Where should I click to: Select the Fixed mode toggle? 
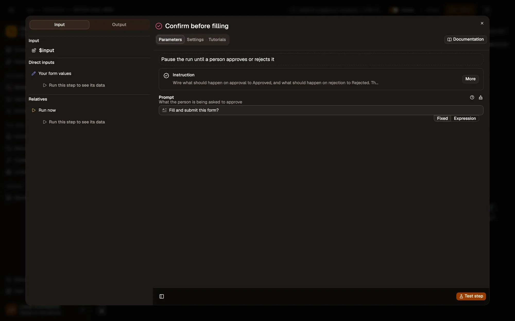tap(442, 118)
